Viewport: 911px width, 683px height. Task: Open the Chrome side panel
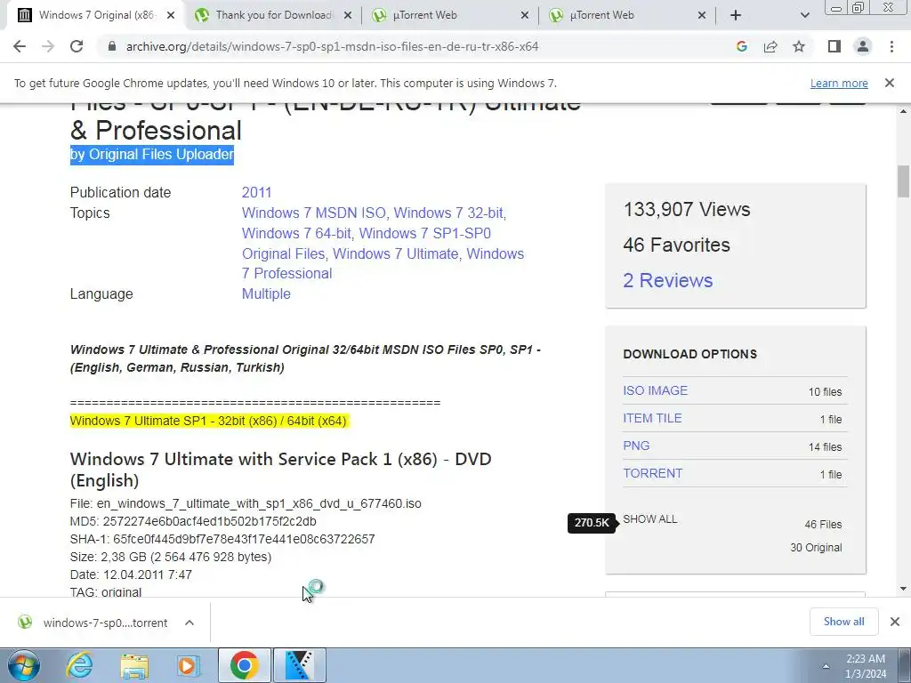tap(834, 46)
